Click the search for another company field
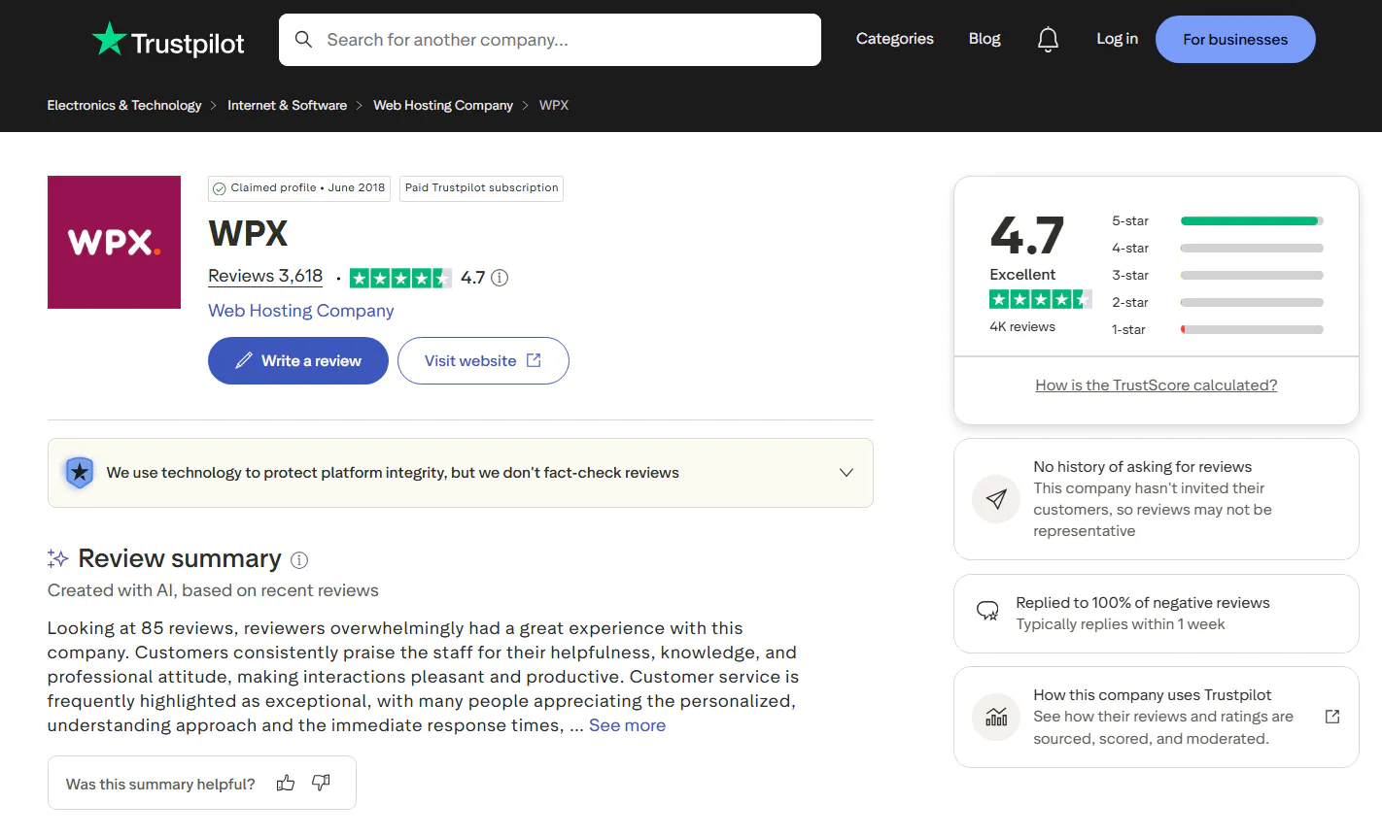Image resolution: width=1382 pixels, height=837 pixels. 550,40
